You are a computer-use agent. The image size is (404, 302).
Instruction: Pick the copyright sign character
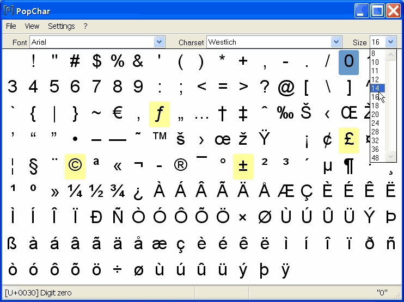pos(75,167)
